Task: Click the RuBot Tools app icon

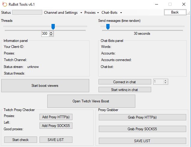Action: (x=4, y=4)
